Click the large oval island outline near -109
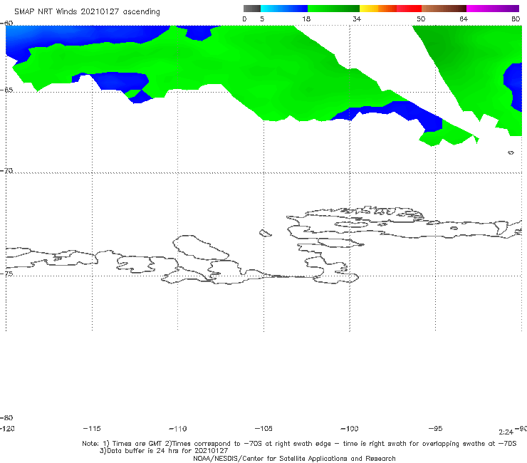 click(x=200, y=247)
